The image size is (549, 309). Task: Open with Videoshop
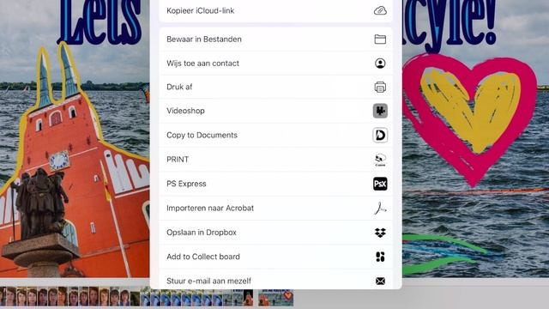(275, 111)
